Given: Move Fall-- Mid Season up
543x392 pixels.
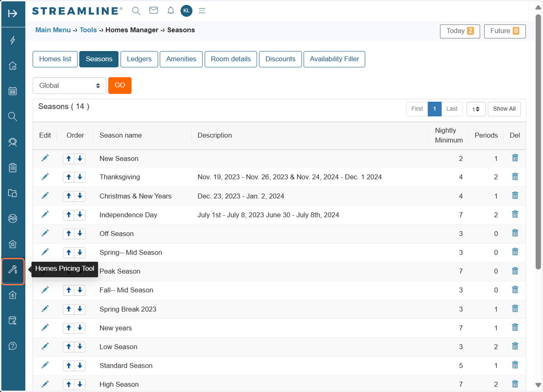Looking at the screenshot, I should pos(69,290).
